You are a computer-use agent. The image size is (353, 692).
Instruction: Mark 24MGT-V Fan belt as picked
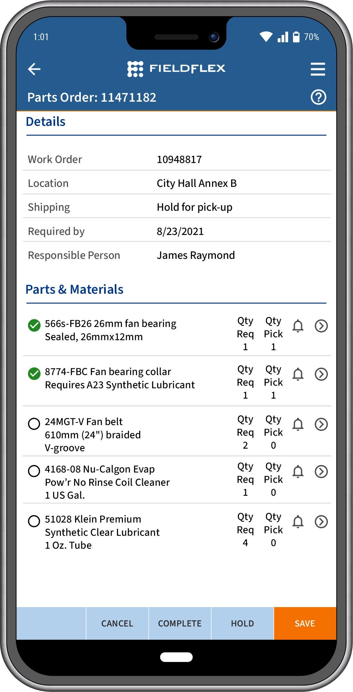[x=34, y=424]
